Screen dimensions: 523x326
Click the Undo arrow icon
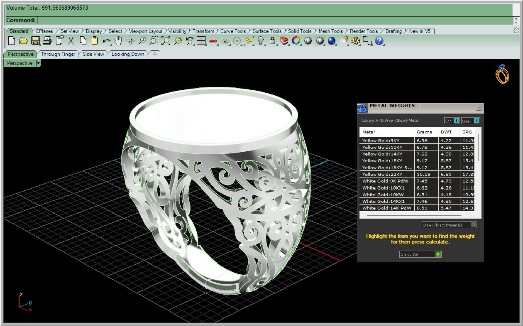click(106, 41)
